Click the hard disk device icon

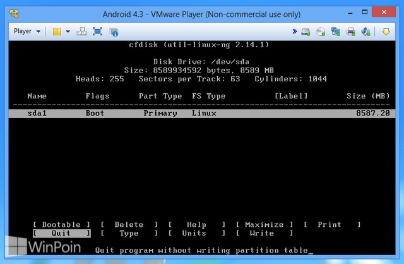pyautogui.click(x=306, y=32)
